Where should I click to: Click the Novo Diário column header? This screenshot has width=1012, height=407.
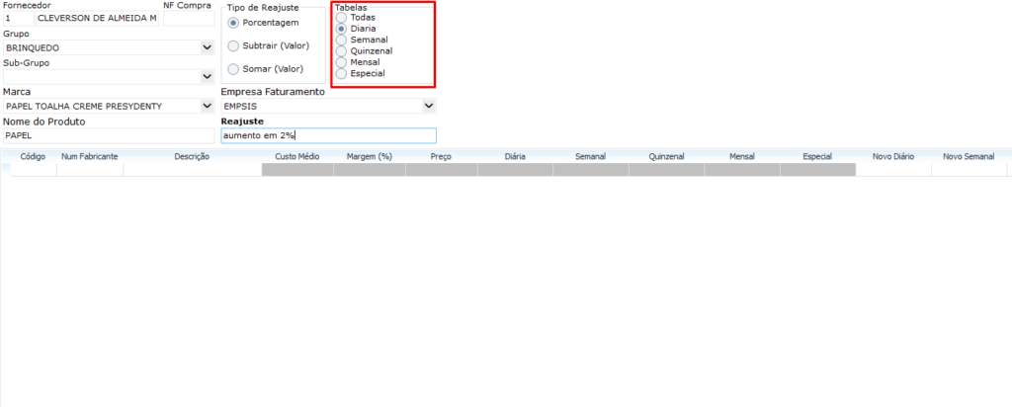[x=892, y=156]
